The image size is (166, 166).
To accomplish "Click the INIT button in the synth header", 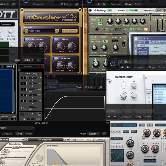I will (x=150, y=125).
